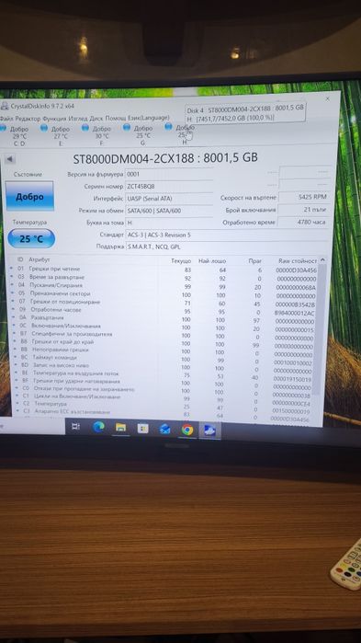Screen dimensions: 361x643
Task: Open the Диск menu
Action: (x=96, y=118)
